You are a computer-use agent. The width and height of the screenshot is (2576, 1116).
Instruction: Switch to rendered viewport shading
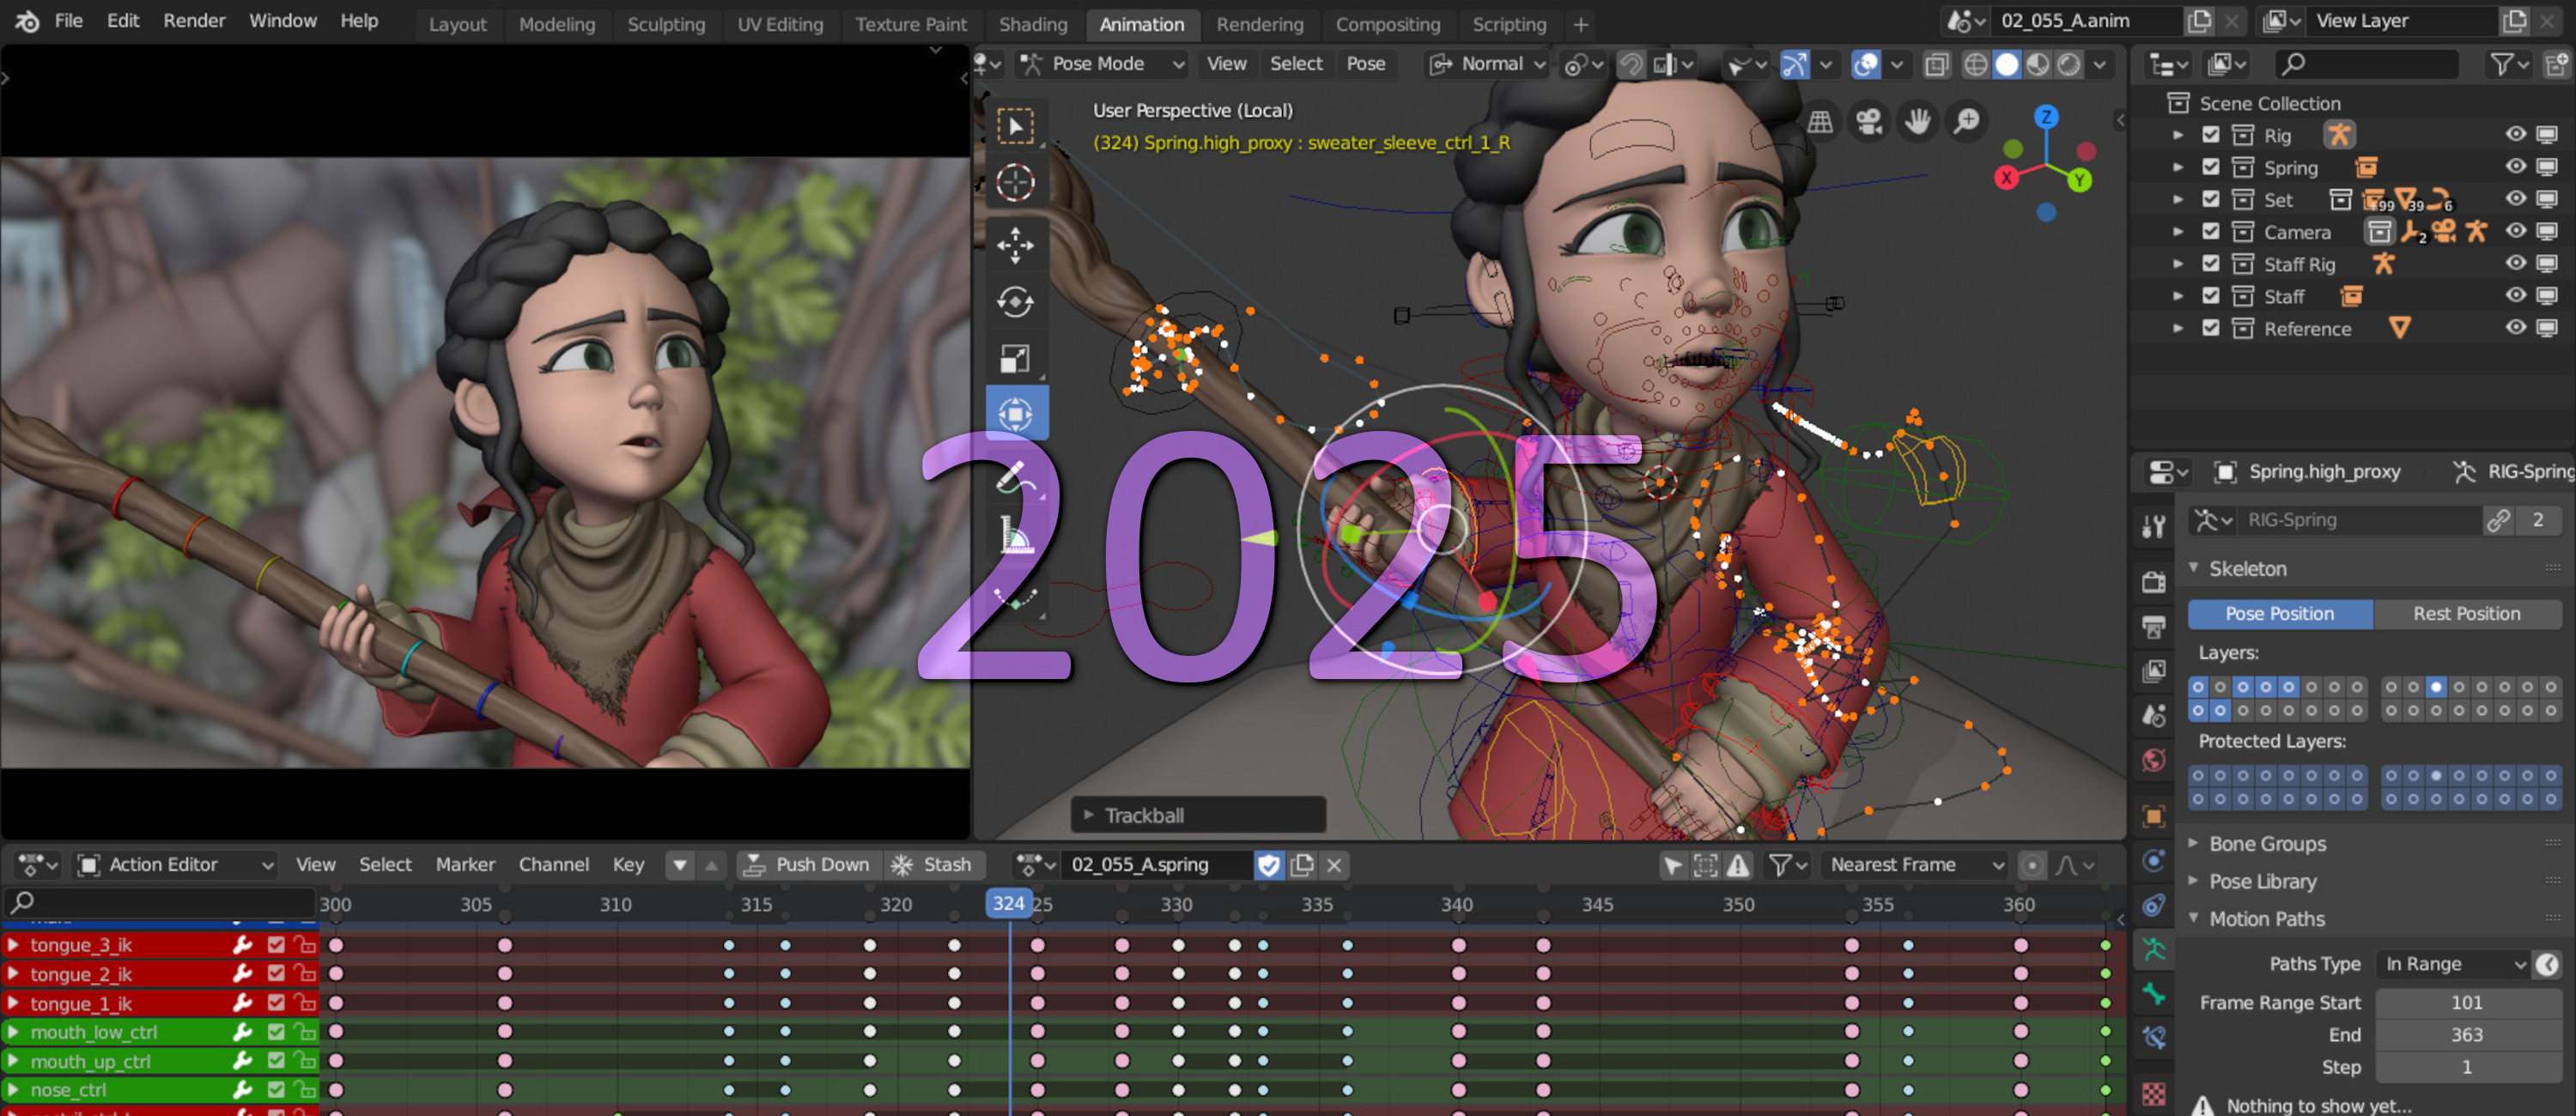2068,64
